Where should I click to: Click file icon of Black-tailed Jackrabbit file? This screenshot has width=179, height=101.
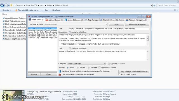pos(4,24)
